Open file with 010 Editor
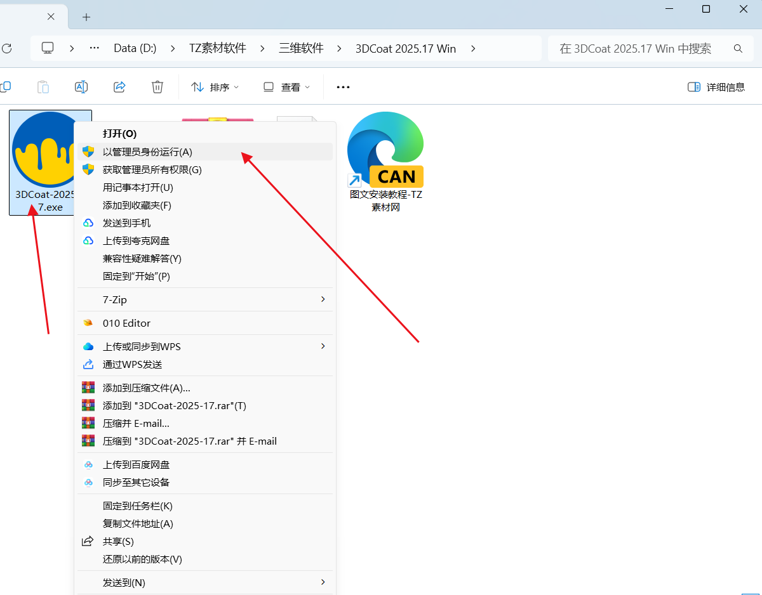This screenshot has width=762, height=595. tap(205, 323)
